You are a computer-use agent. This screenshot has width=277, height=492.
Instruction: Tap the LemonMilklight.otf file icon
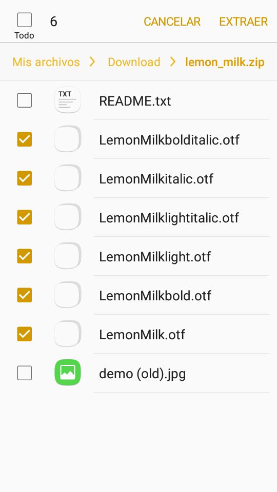click(x=68, y=256)
